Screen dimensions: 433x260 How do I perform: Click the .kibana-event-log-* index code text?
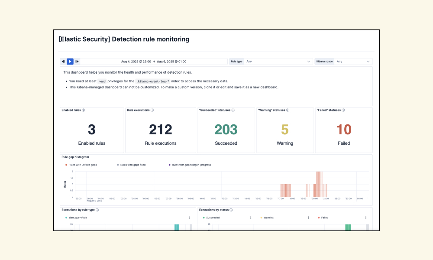(x=153, y=81)
